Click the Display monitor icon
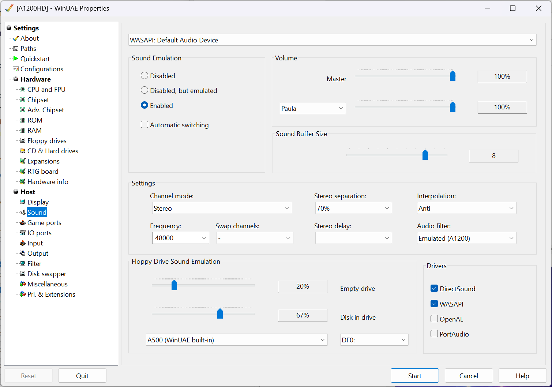 click(23, 202)
